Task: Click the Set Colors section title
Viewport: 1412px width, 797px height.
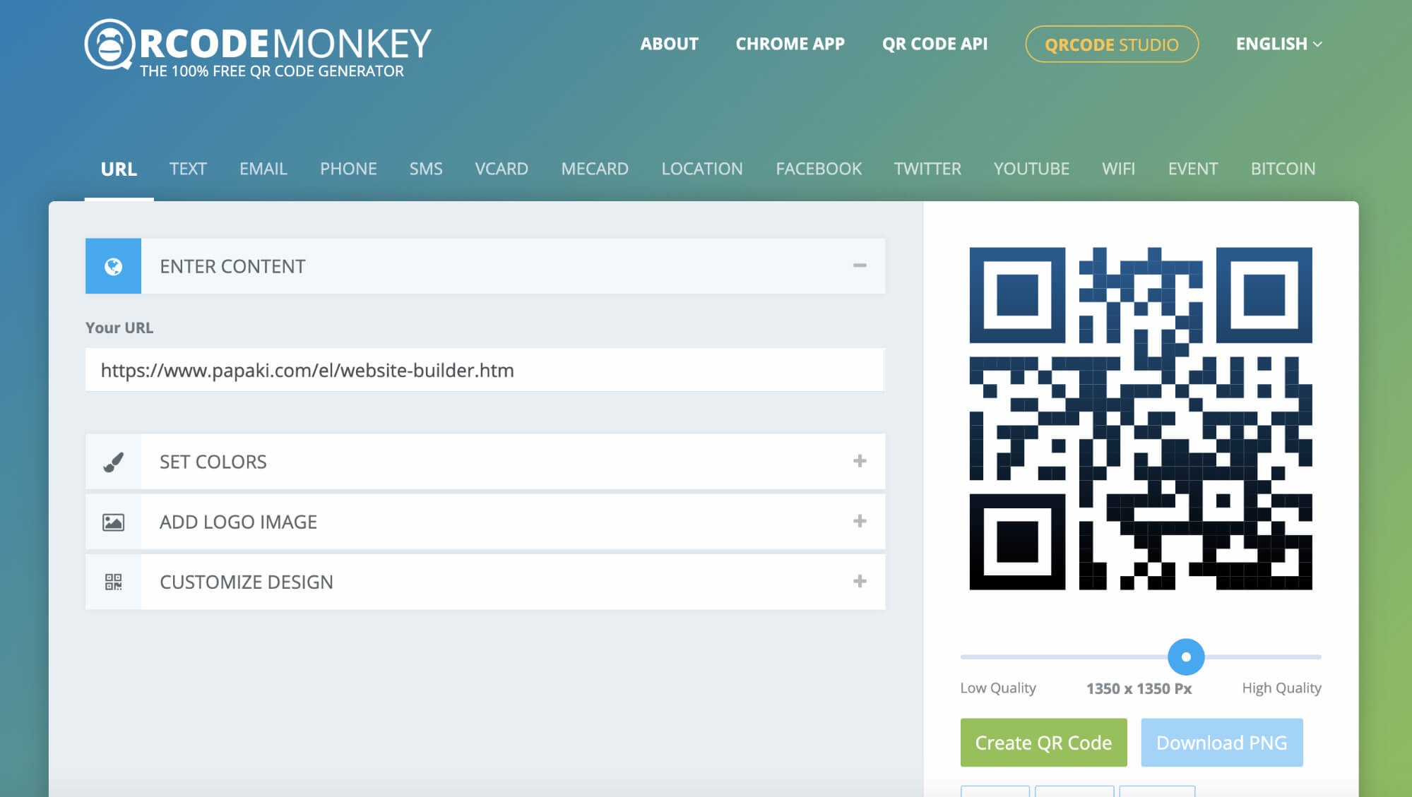Action: pyautogui.click(x=213, y=462)
